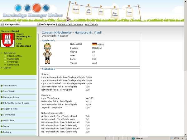Expand the Nationale Ligen sidebar section
This screenshot has height=140, width=187.
click(12, 97)
